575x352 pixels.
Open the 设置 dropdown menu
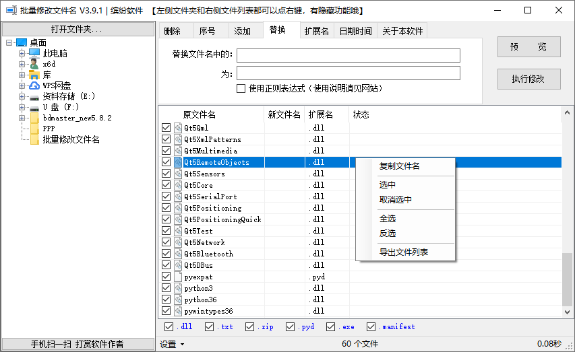tap(172, 344)
